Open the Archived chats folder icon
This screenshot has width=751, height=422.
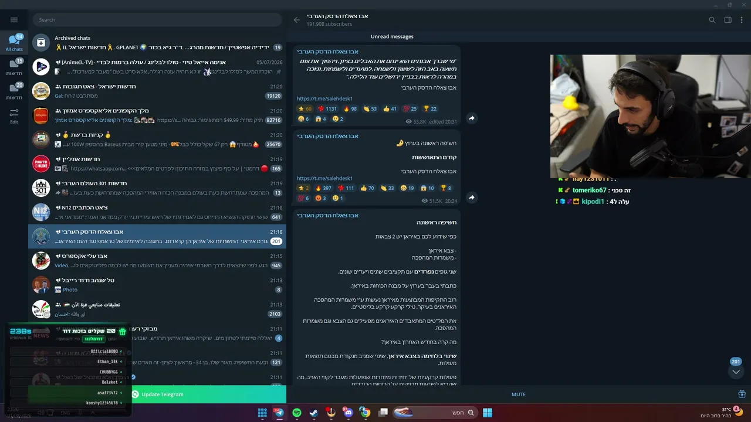coord(41,42)
